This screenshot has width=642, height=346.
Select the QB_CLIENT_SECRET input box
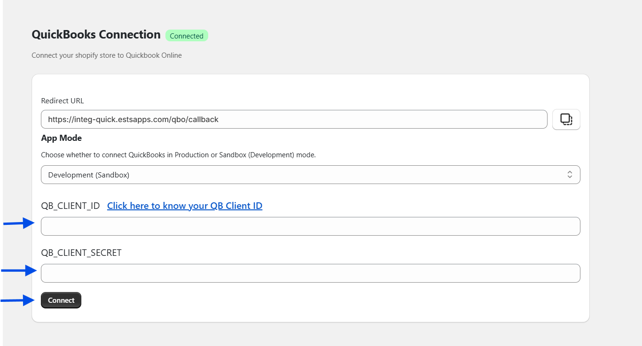310,273
